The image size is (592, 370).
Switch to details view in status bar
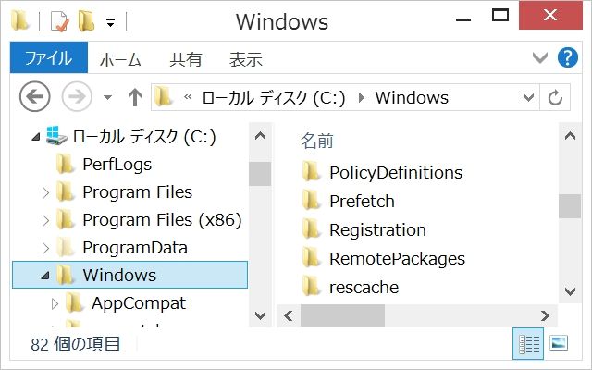[x=528, y=343]
